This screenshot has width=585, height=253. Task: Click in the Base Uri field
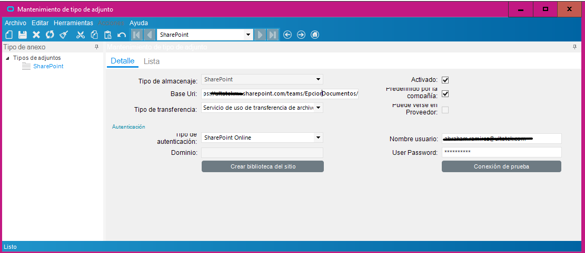[x=280, y=94]
